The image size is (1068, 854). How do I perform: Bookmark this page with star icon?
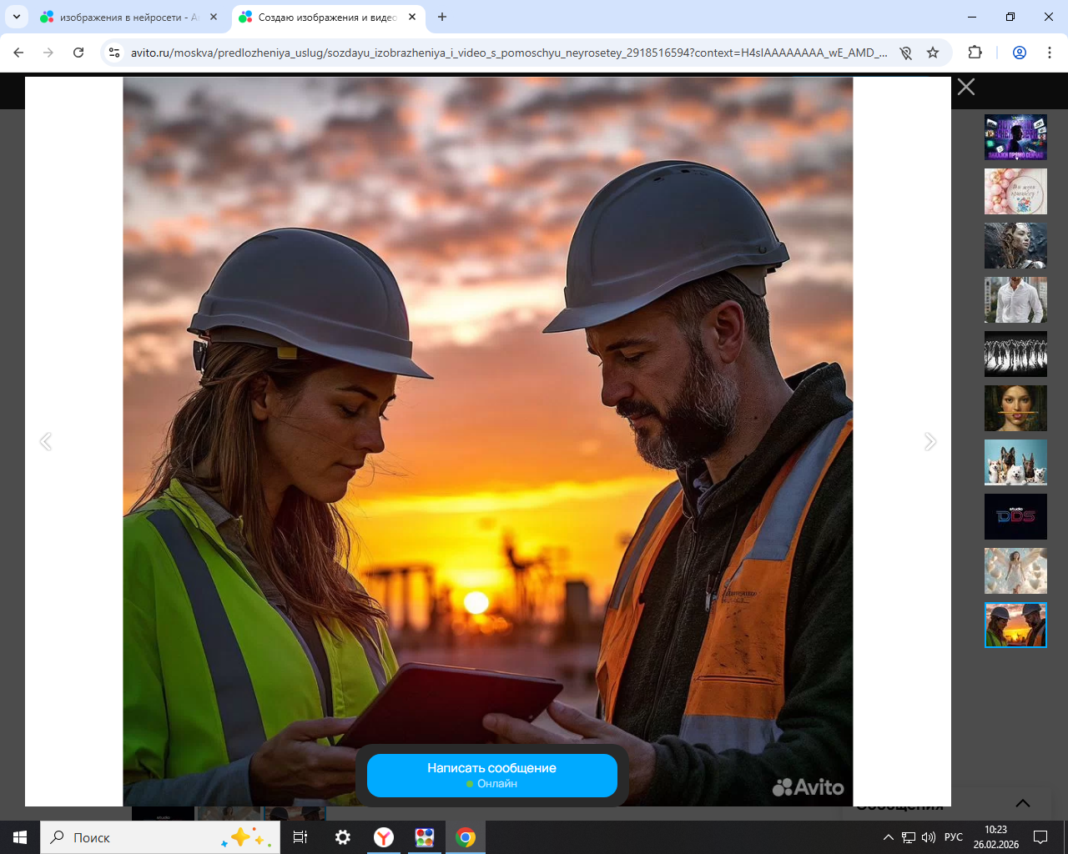tap(933, 53)
